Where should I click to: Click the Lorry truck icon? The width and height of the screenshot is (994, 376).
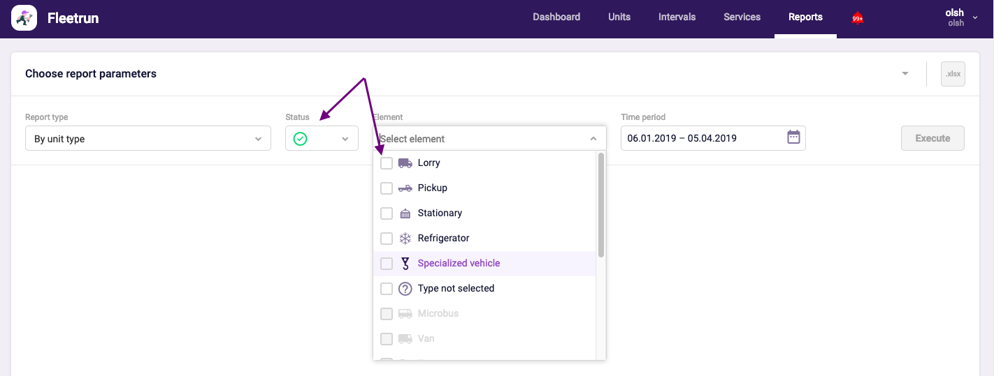click(405, 163)
